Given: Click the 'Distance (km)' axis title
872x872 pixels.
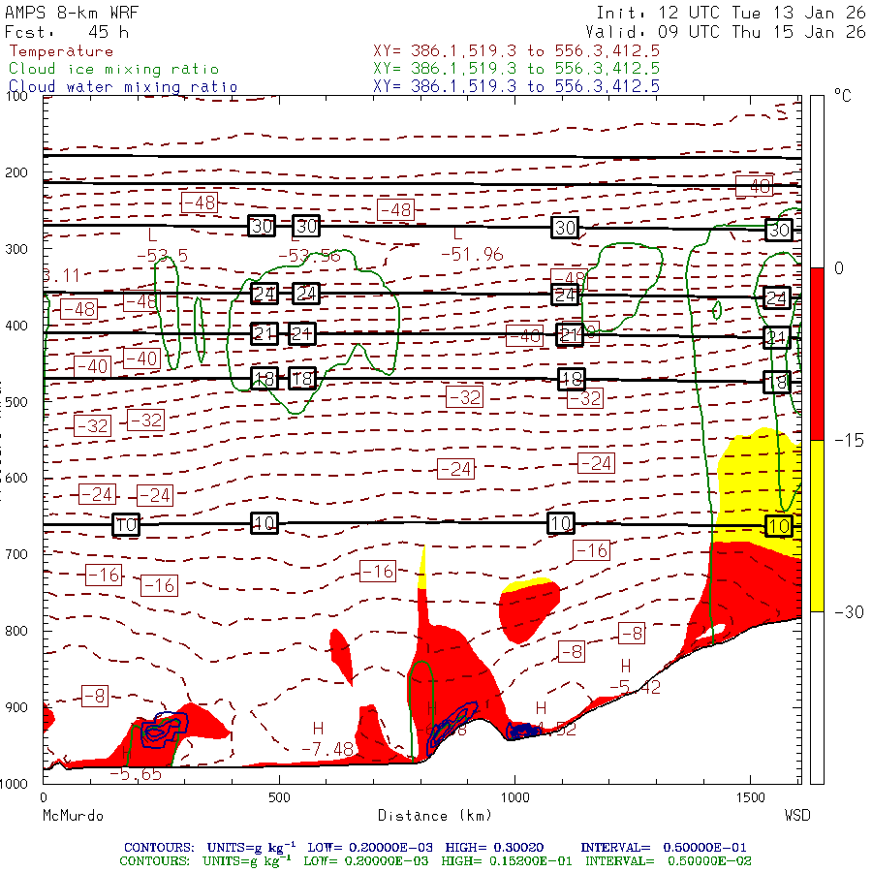Looking at the screenshot, I should 435,816.
